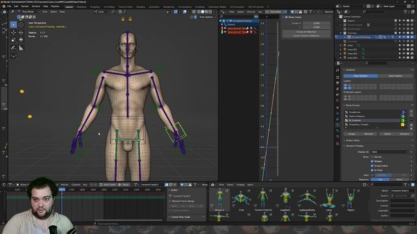Click the Rest Position button
417x234 pixels.
(395, 76)
